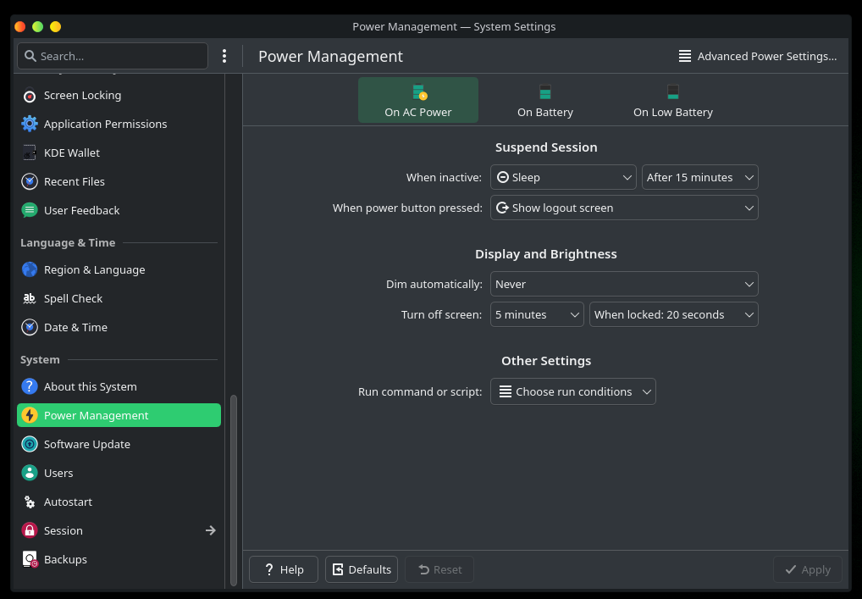Open the When locked: 20 seconds dropdown
862x599 pixels.
click(x=673, y=314)
